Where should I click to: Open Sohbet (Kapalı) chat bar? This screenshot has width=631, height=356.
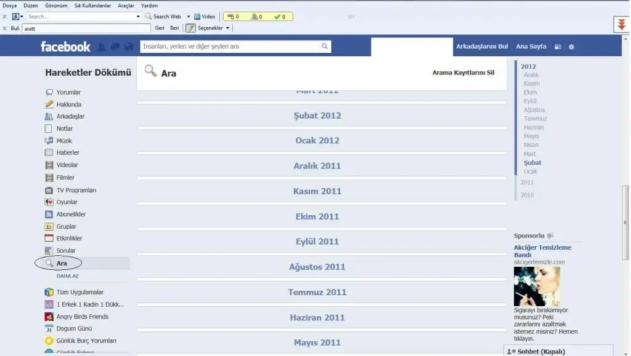pyautogui.click(x=558, y=351)
